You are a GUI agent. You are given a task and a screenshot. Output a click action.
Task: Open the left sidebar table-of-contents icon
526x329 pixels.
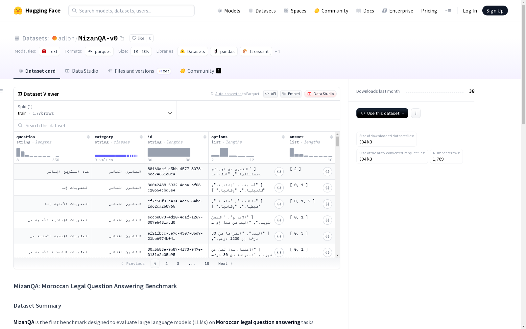[2, 91]
